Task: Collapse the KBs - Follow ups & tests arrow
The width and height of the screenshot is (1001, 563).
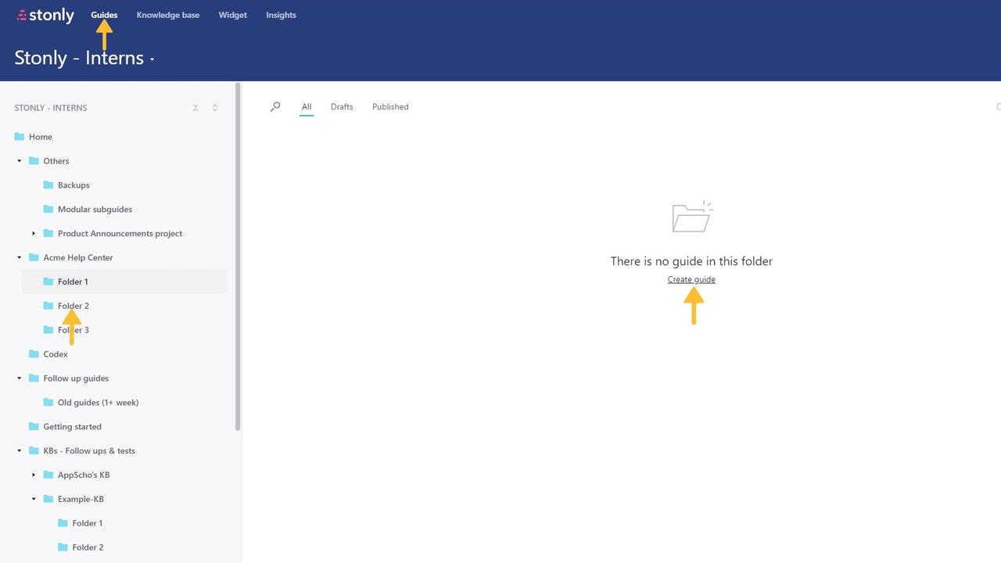Action: 20,451
